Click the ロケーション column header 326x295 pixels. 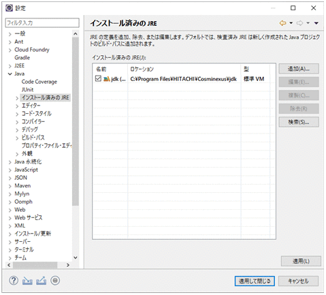click(x=184, y=69)
